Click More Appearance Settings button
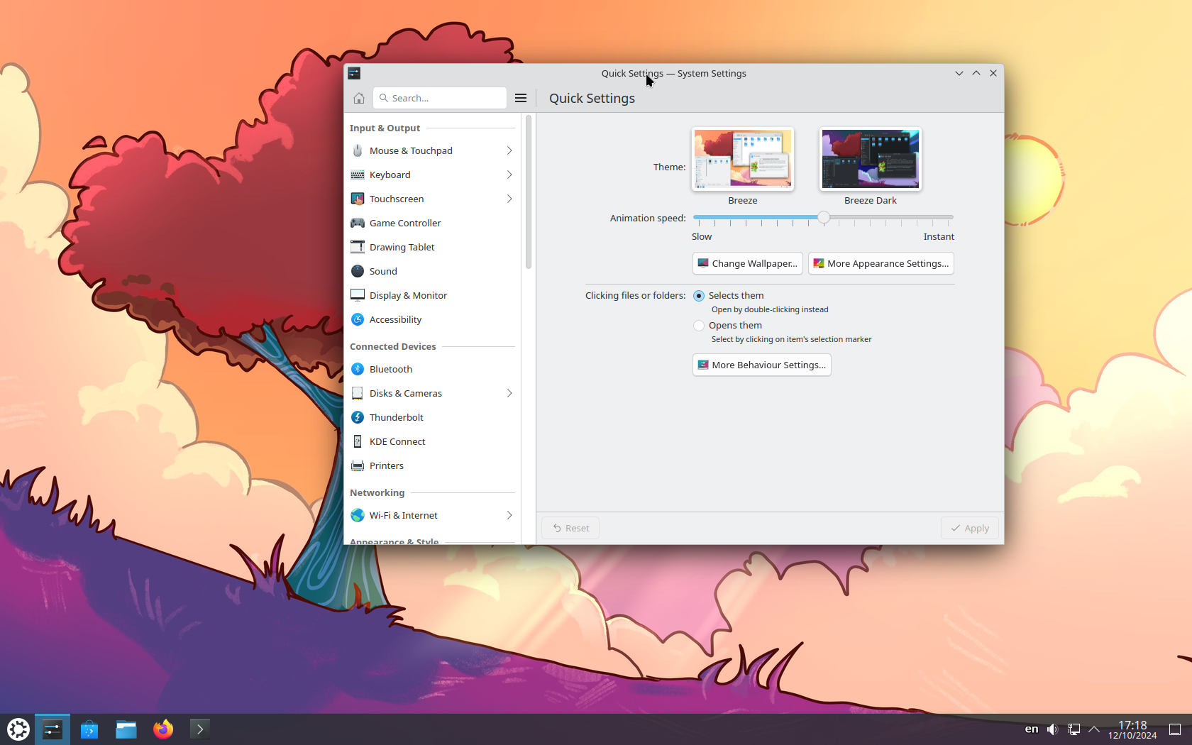The image size is (1192, 745). click(881, 263)
